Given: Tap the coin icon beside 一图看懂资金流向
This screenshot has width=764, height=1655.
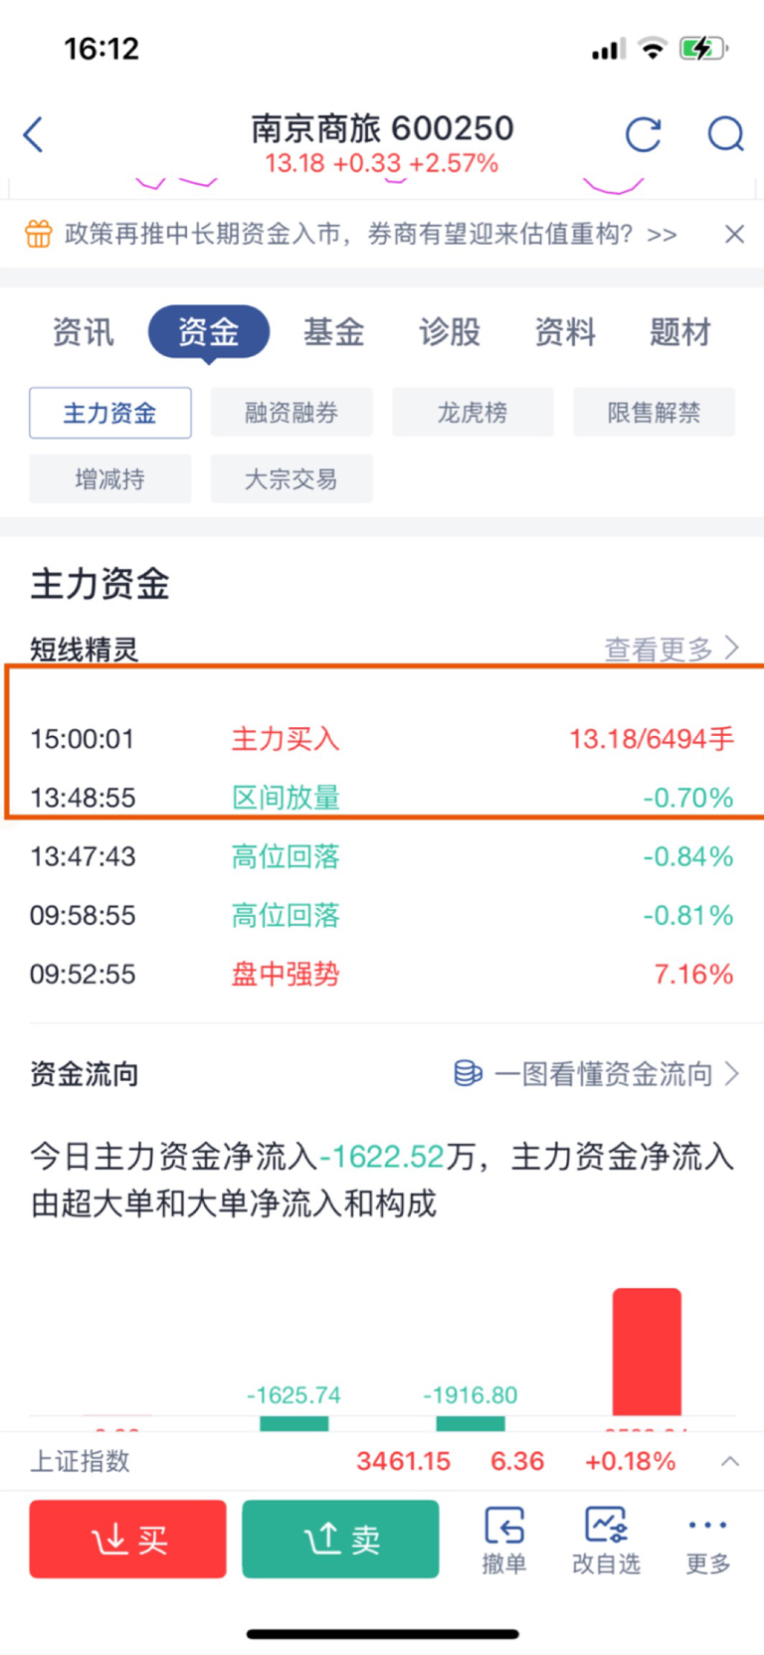Looking at the screenshot, I should (468, 1074).
